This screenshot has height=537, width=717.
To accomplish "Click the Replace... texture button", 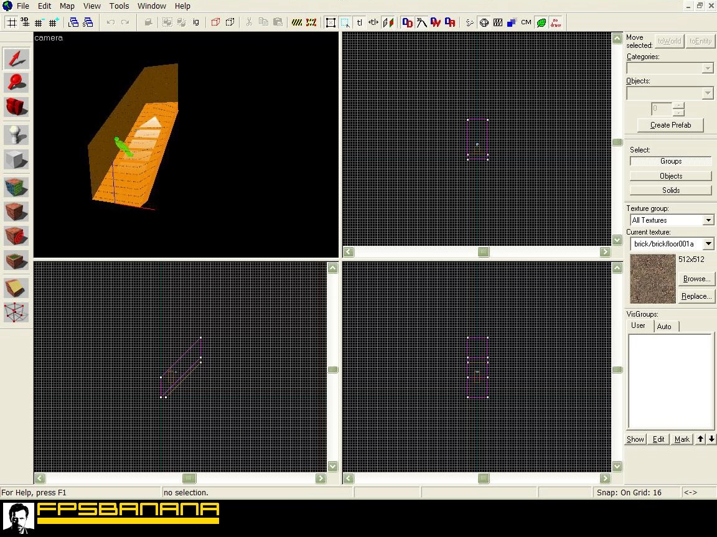I will point(696,296).
